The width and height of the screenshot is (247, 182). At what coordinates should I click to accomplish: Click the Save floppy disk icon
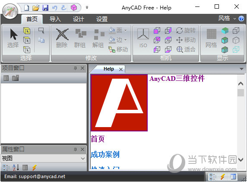point(45,8)
